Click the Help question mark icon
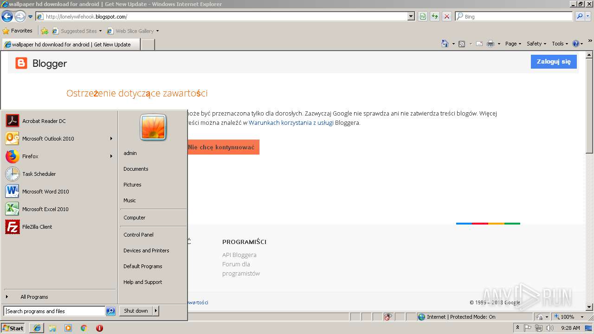 point(576,44)
